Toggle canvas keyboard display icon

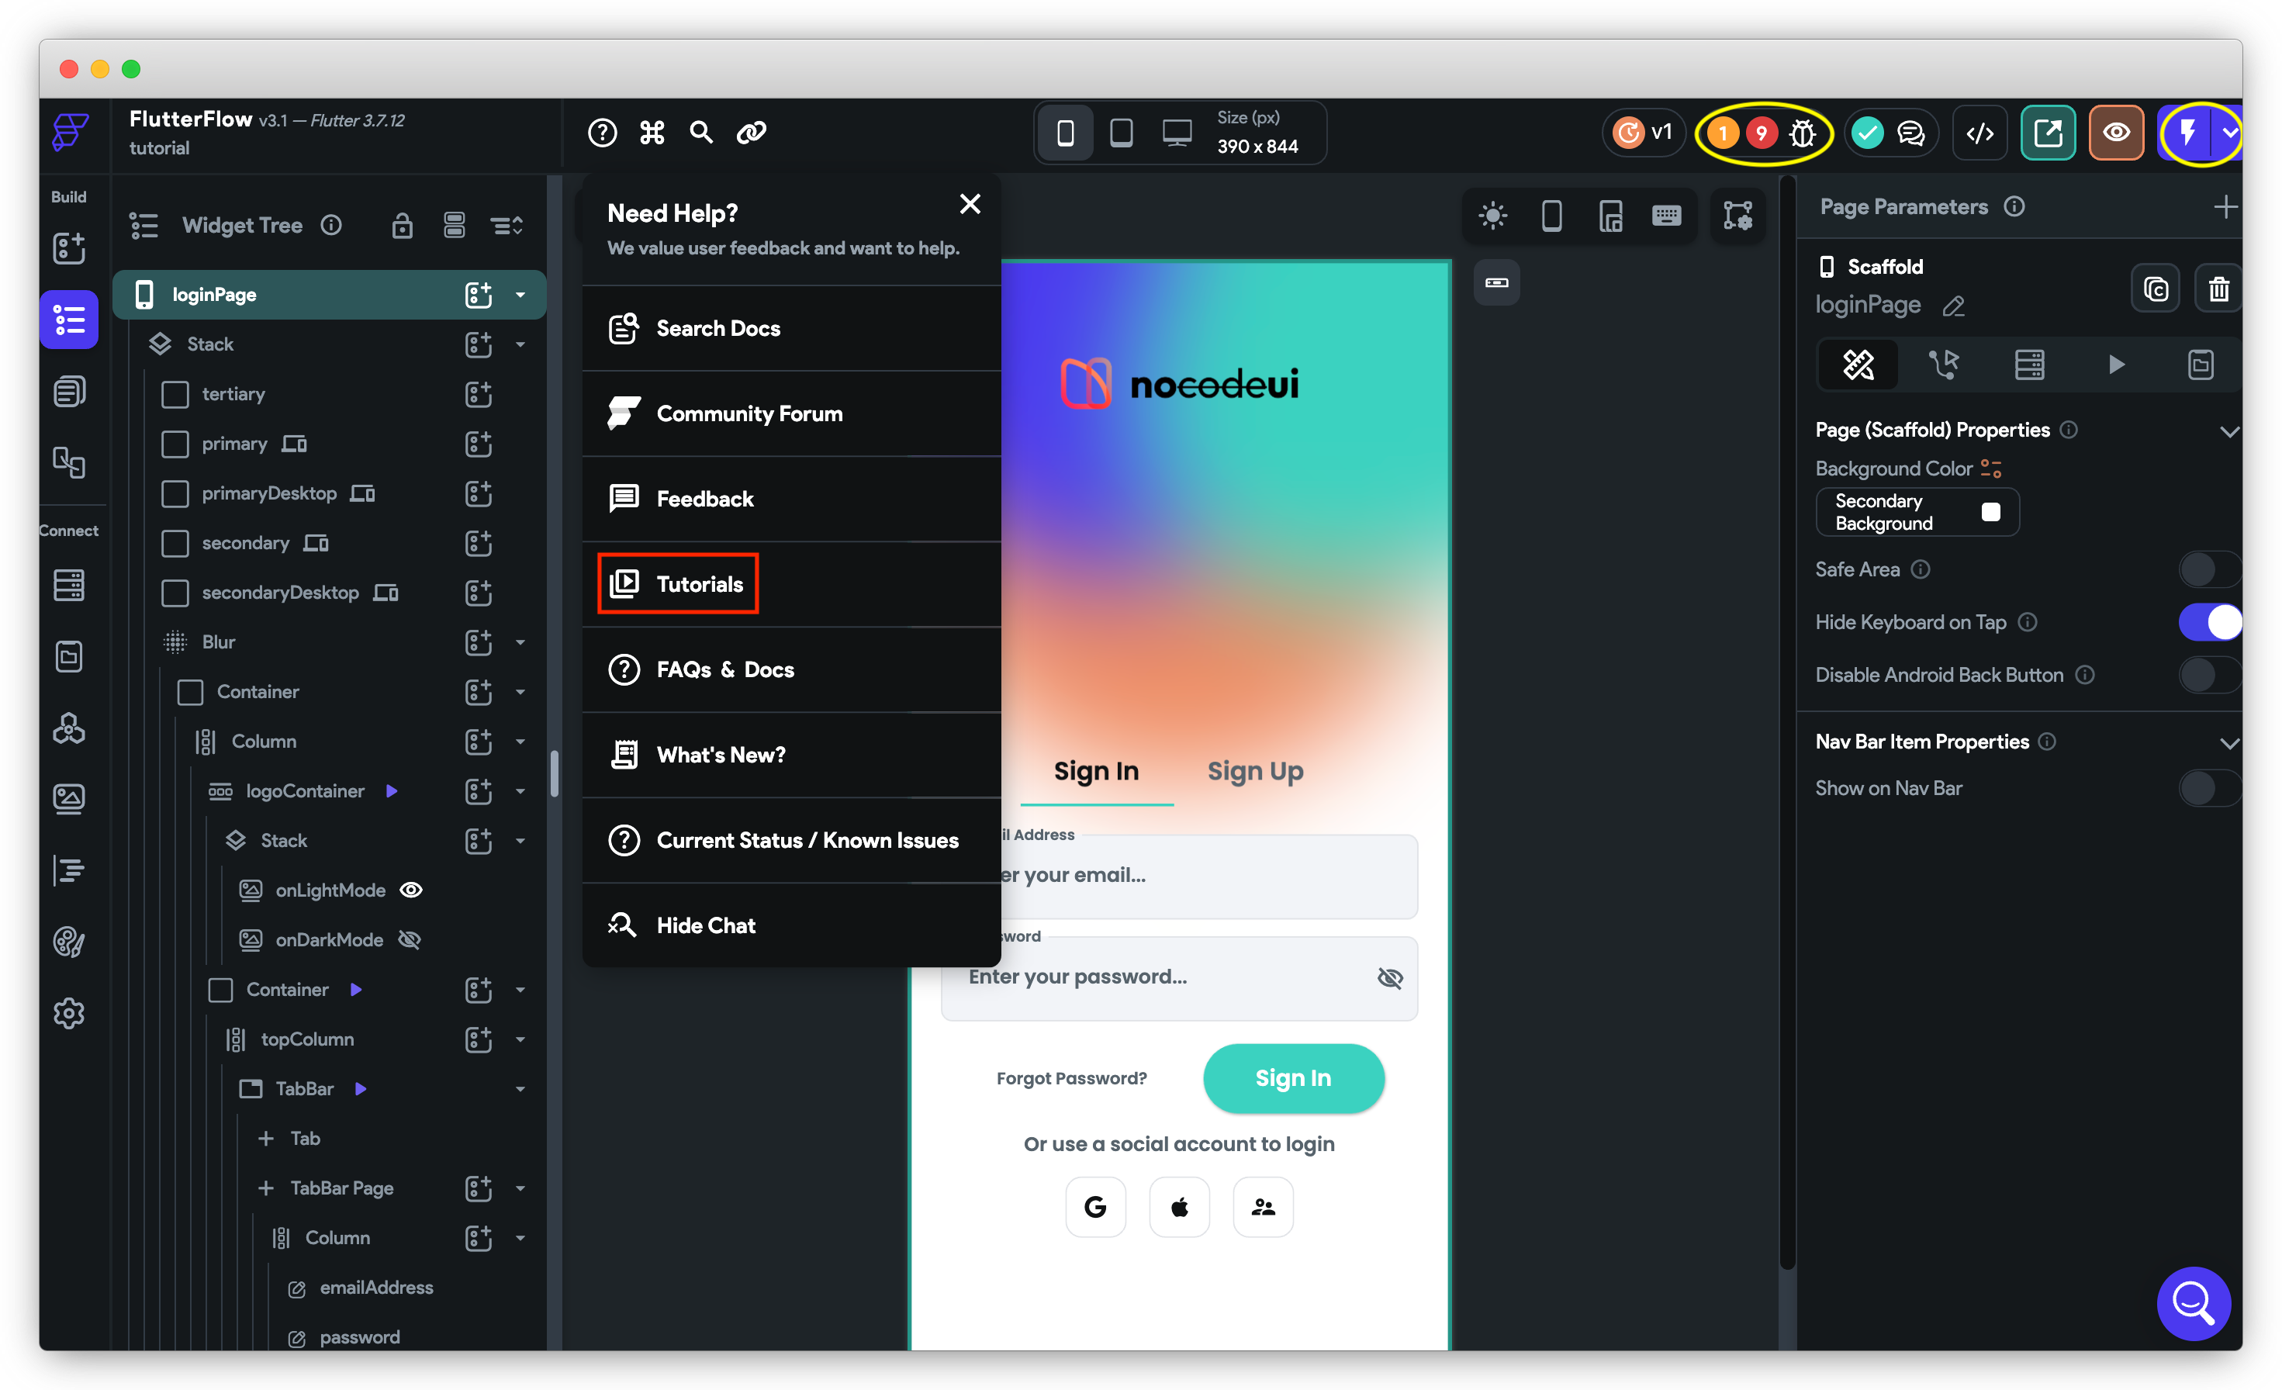[x=1666, y=216]
